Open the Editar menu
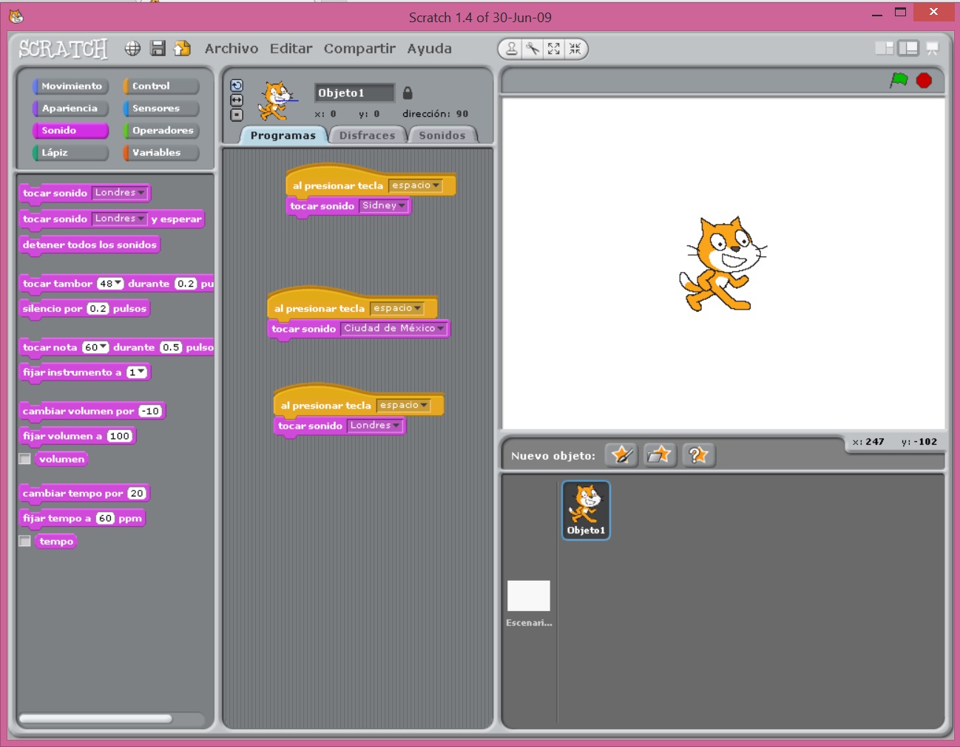 (291, 49)
